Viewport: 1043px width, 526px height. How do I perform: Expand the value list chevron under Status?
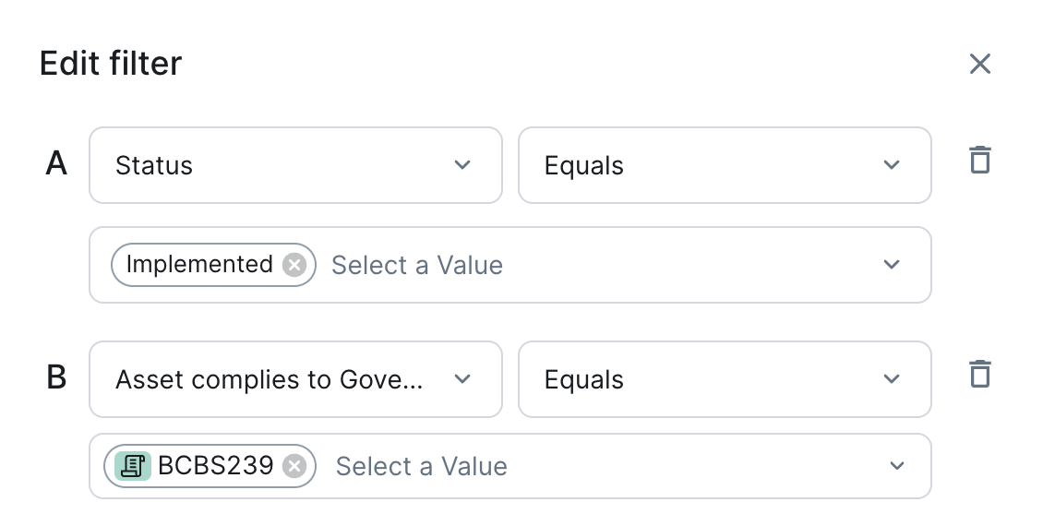(892, 265)
